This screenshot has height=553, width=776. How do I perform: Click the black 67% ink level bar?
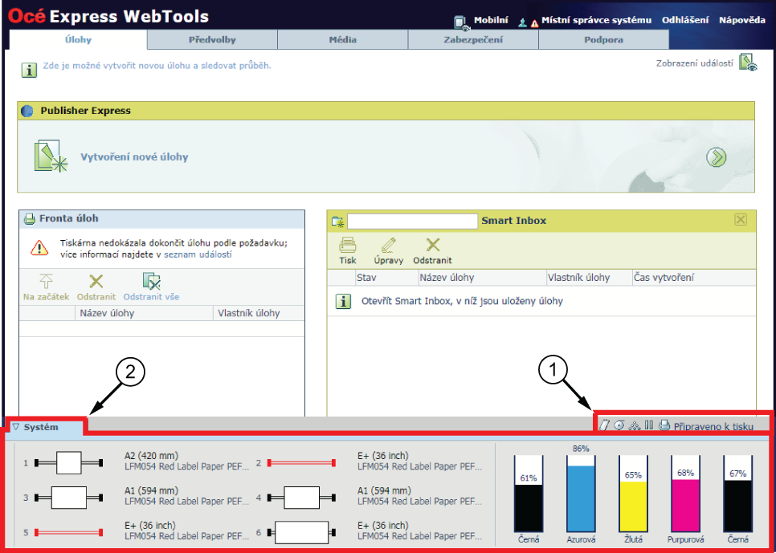click(x=737, y=494)
